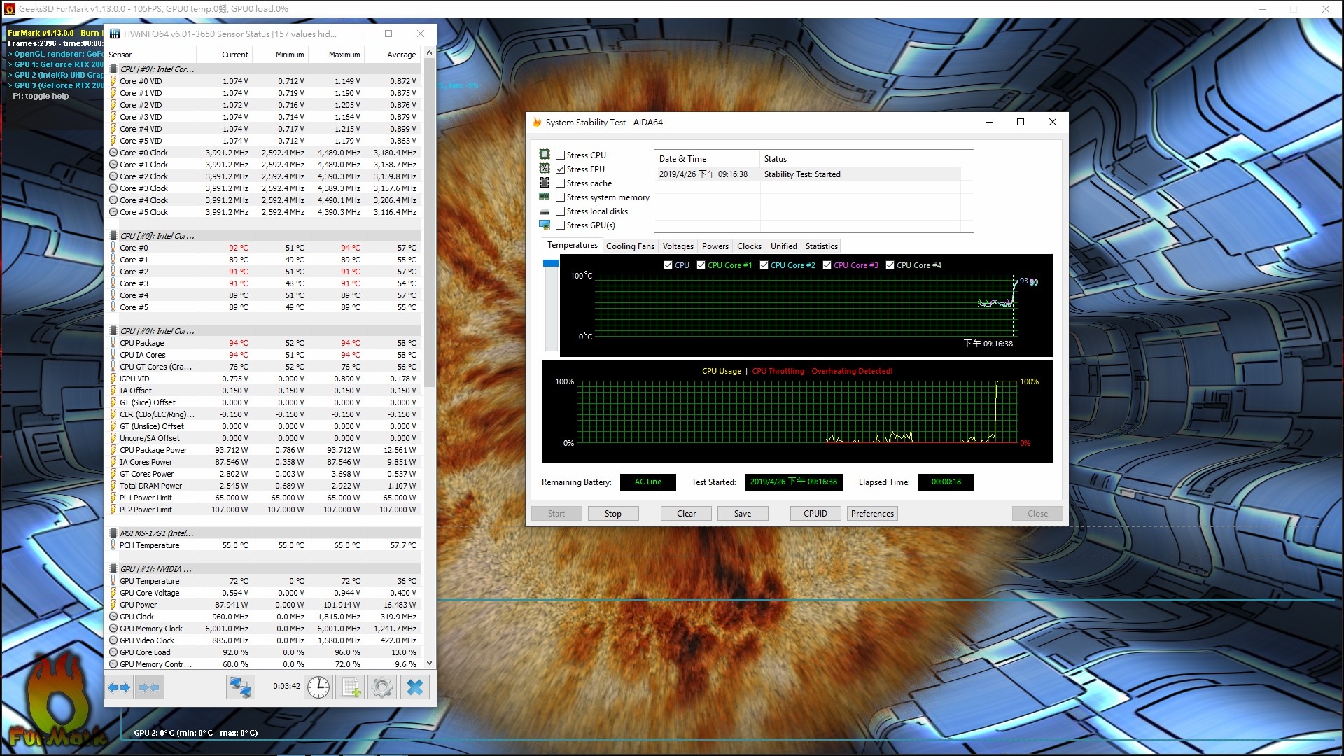
Task: Click the FurMark title bar app icon
Action: 10,9
